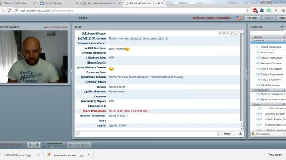Bookmark this page with the star icon
The width and height of the screenshot is (286, 160).
coord(247,10)
